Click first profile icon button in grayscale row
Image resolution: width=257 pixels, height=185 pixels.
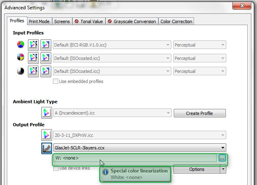click(x=33, y=71)
